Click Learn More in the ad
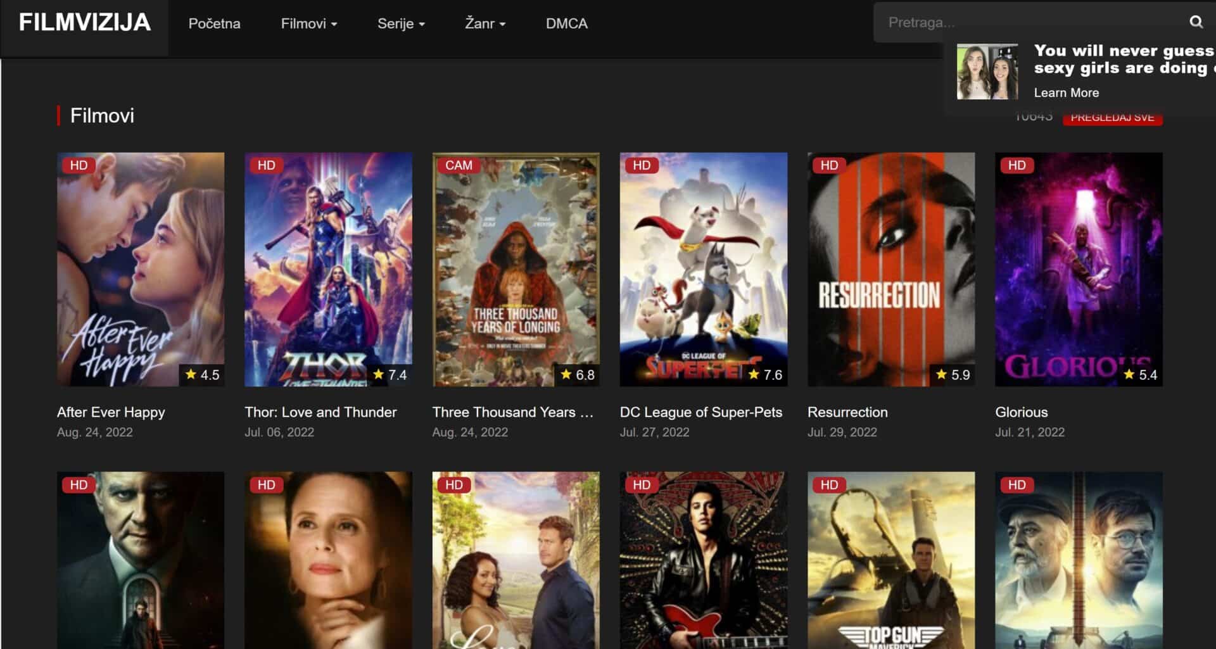The width and height of the screenshot is (1216, 649). pos(1066,92)
